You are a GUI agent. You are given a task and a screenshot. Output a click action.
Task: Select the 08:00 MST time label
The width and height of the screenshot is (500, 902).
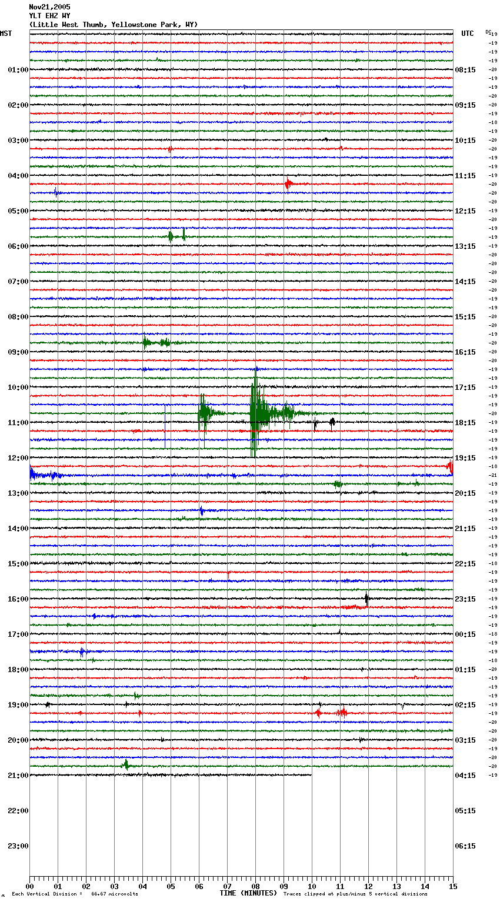coord(18,317)
